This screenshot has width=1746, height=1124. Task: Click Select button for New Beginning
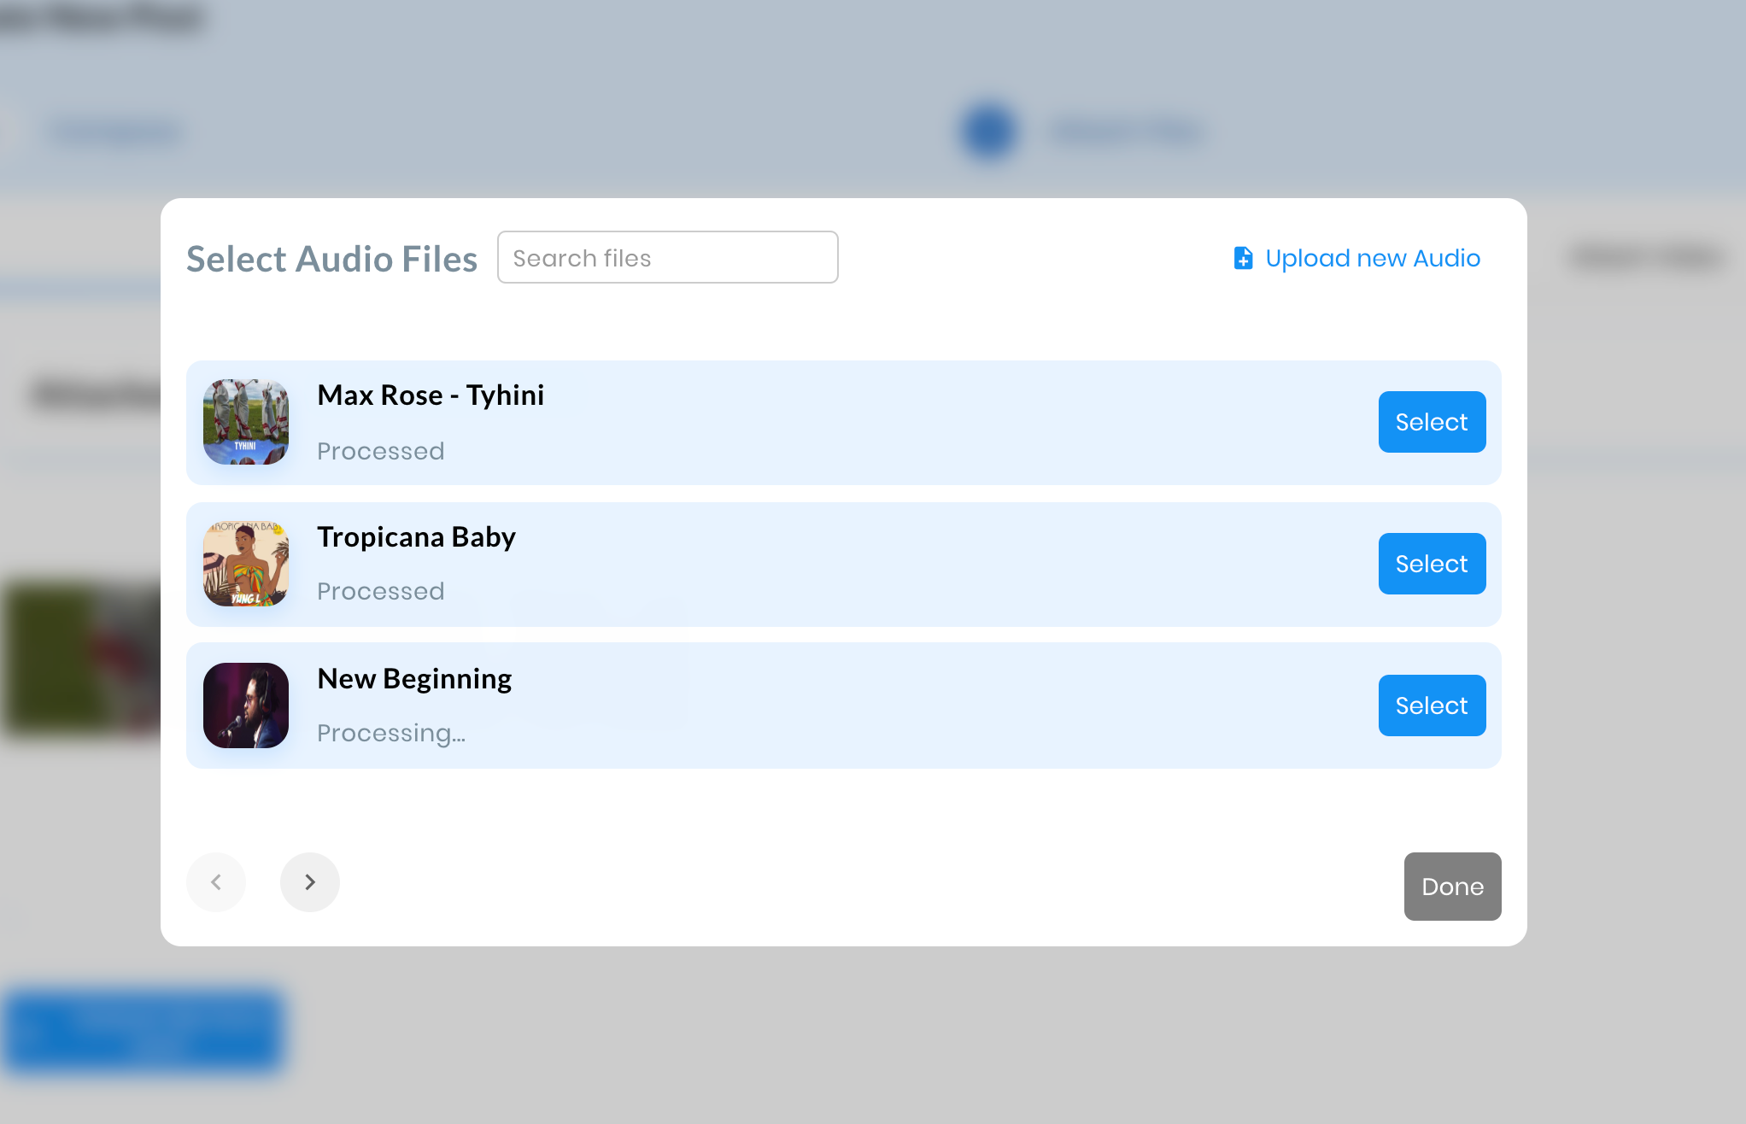[x=1431, y=704]
